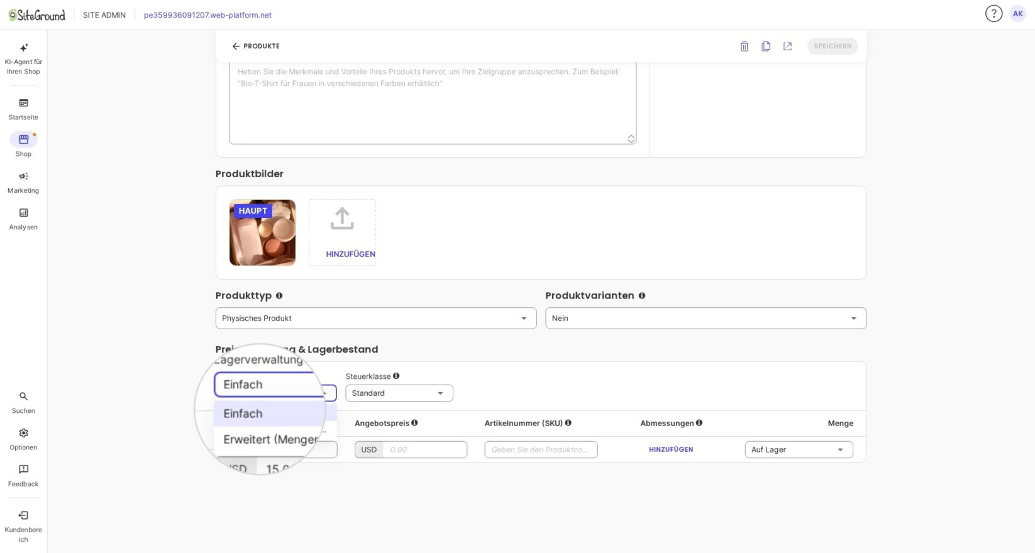Focus the Angebotspreis USD price field
Viewport: 1035px width, 553px height.
click(424, 450)
